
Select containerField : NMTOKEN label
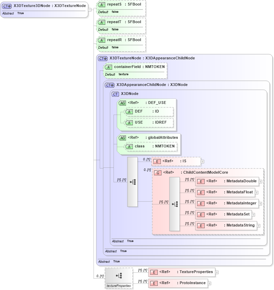139,67
